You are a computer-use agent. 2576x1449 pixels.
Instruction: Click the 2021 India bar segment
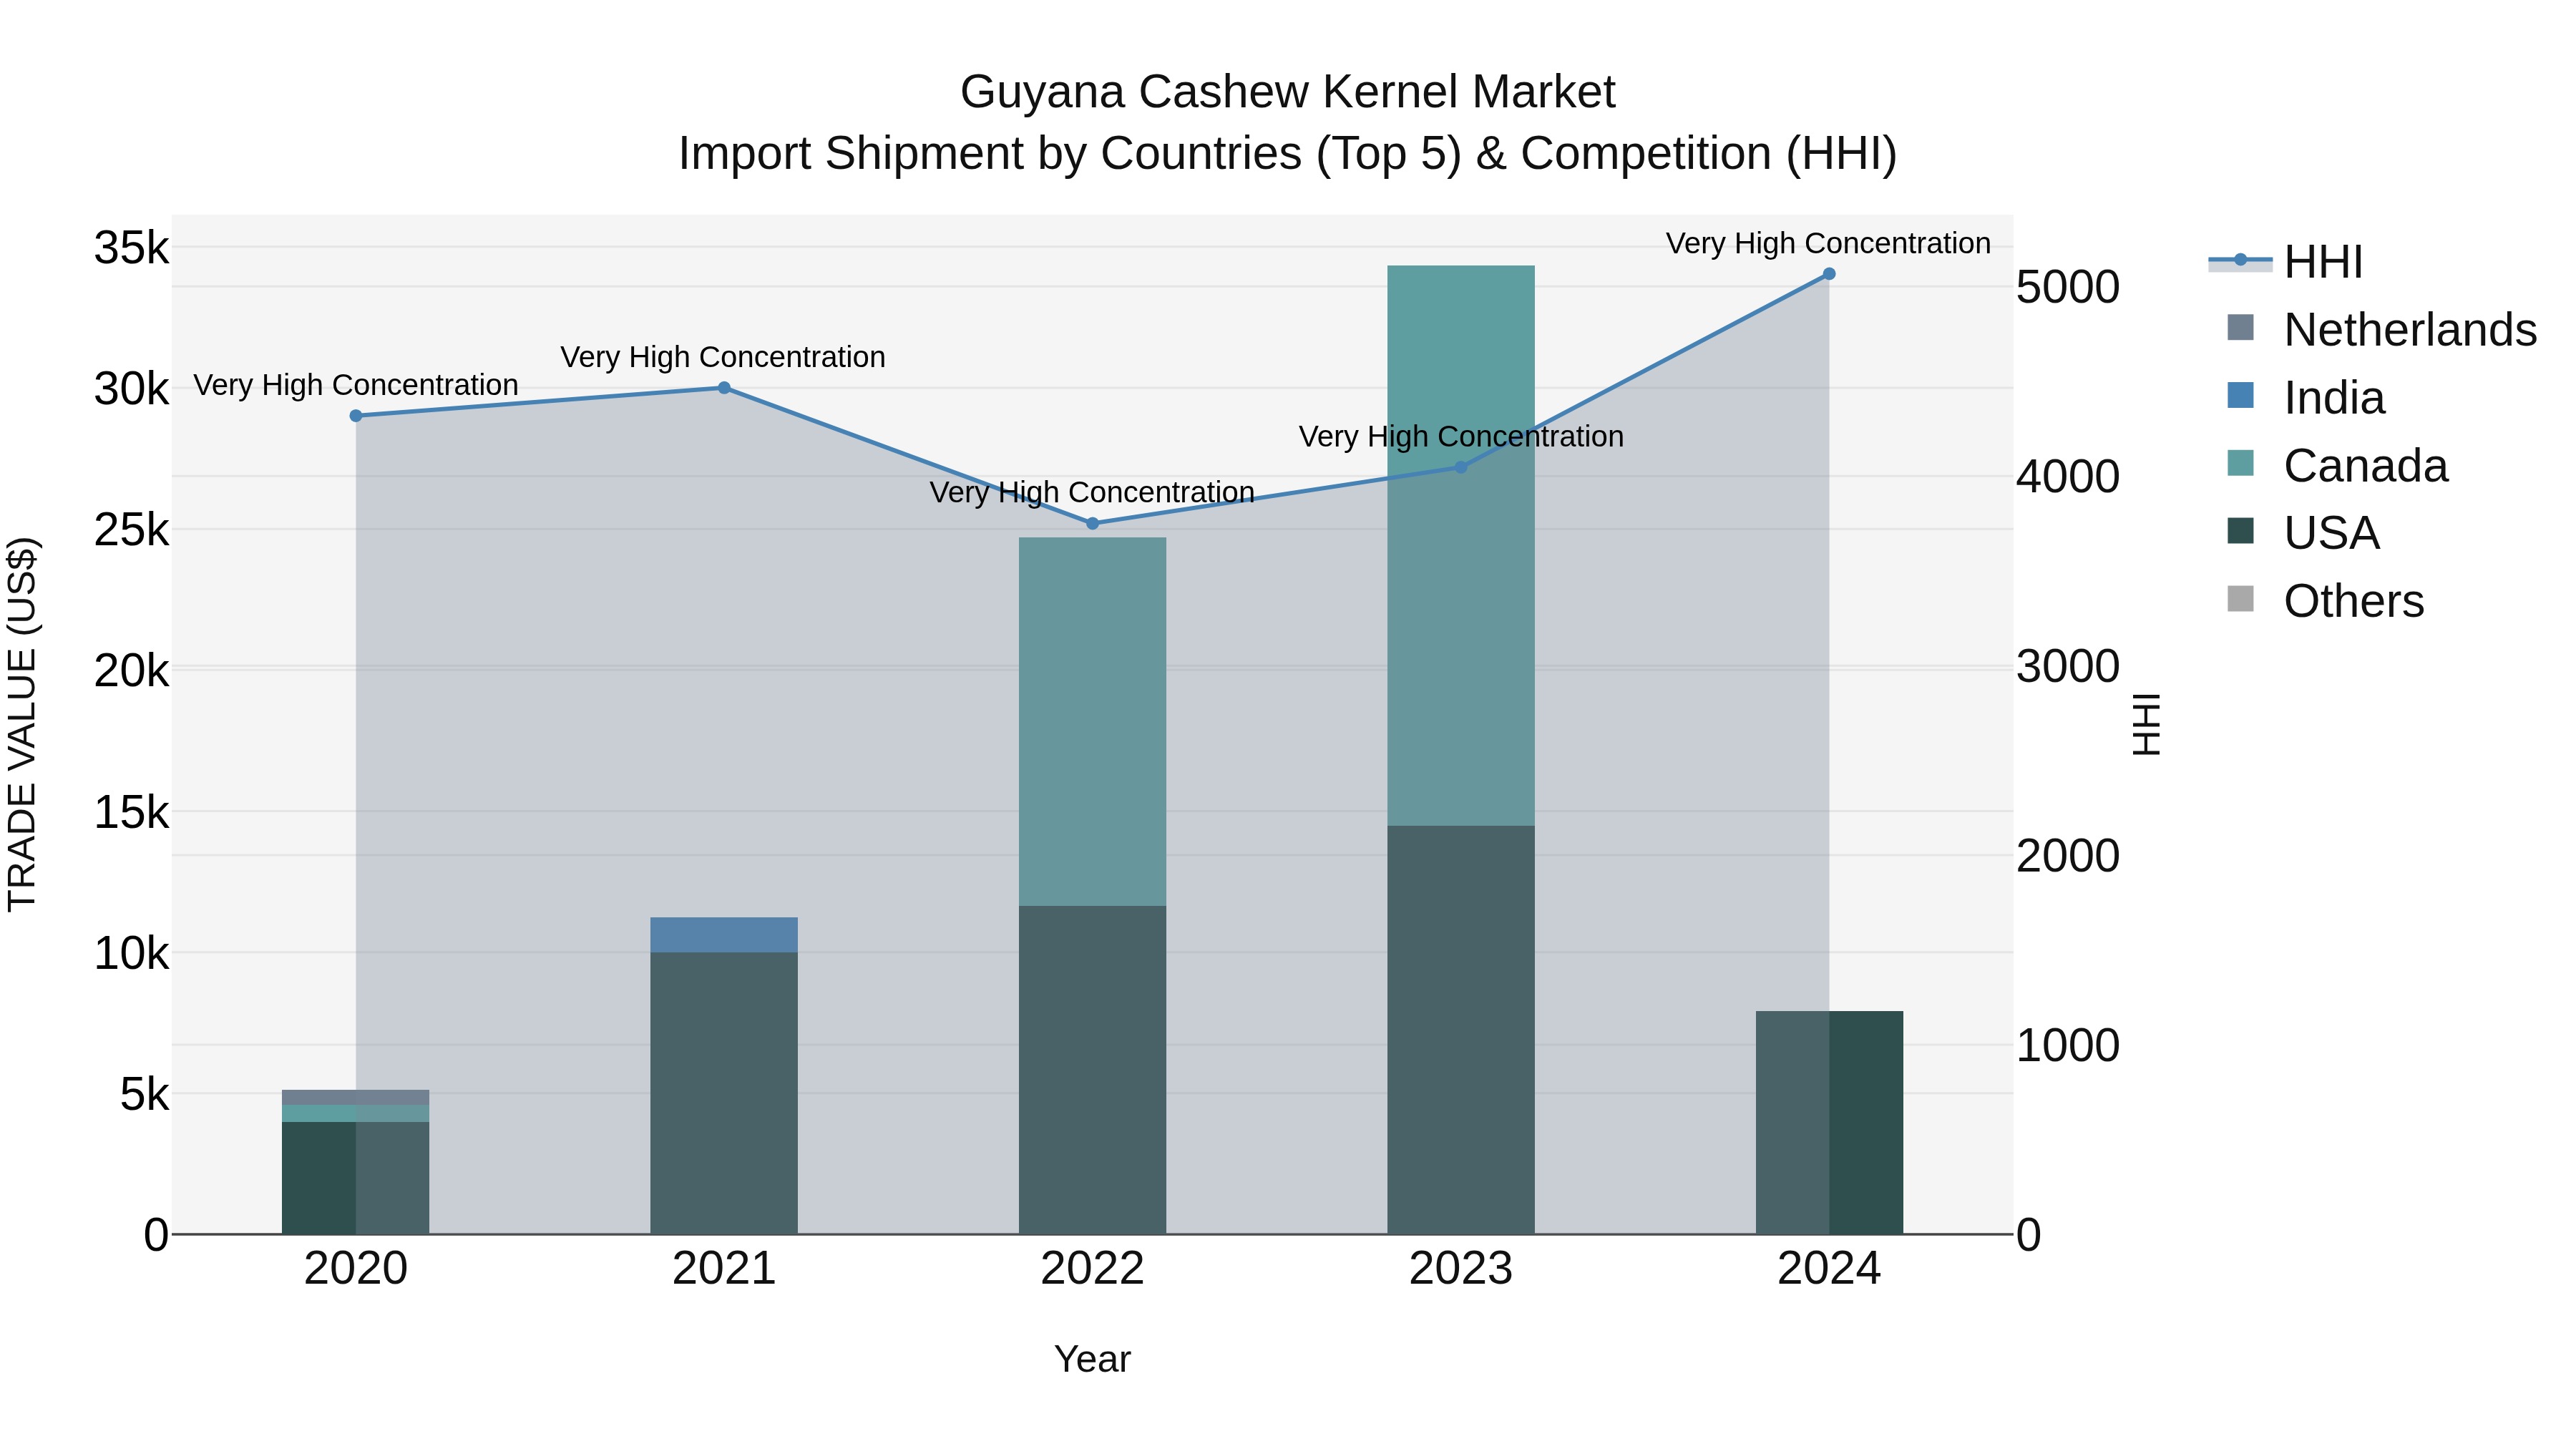click(x=724, y=935)
